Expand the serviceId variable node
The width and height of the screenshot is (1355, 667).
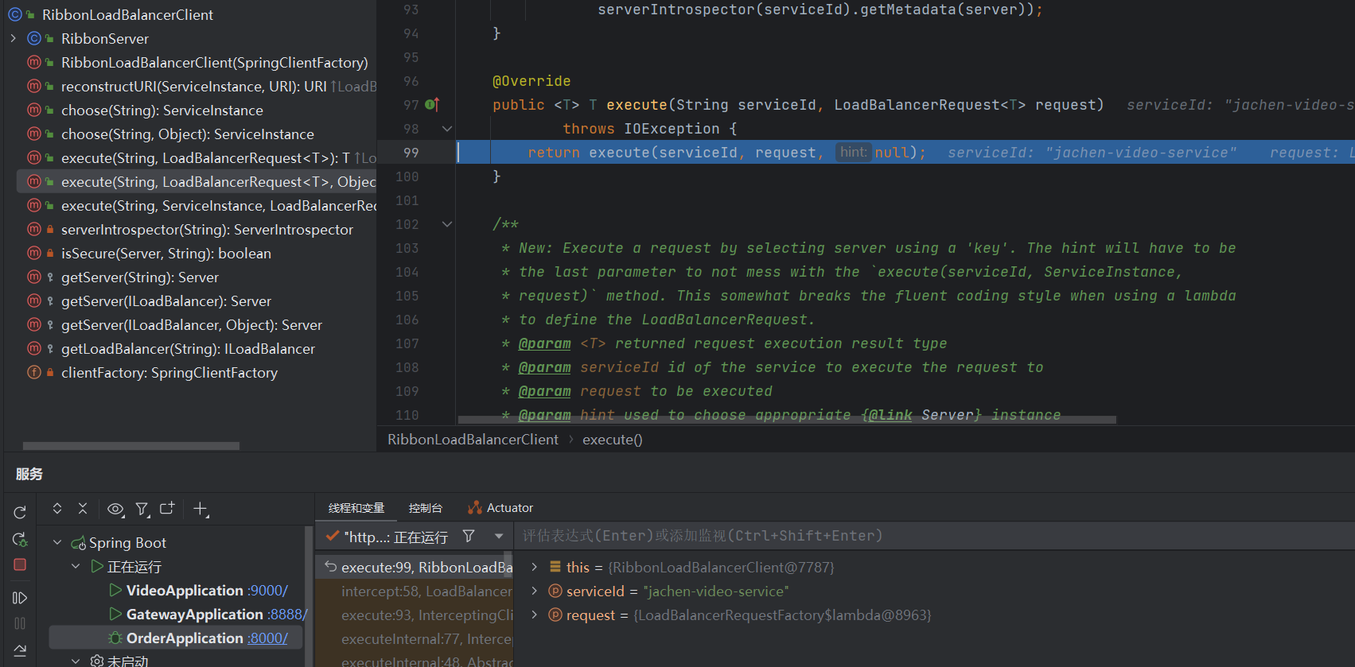pos(535,591)
